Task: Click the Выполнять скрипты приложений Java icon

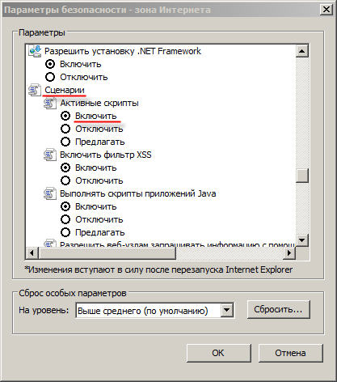Action: (x=50, y=193)
